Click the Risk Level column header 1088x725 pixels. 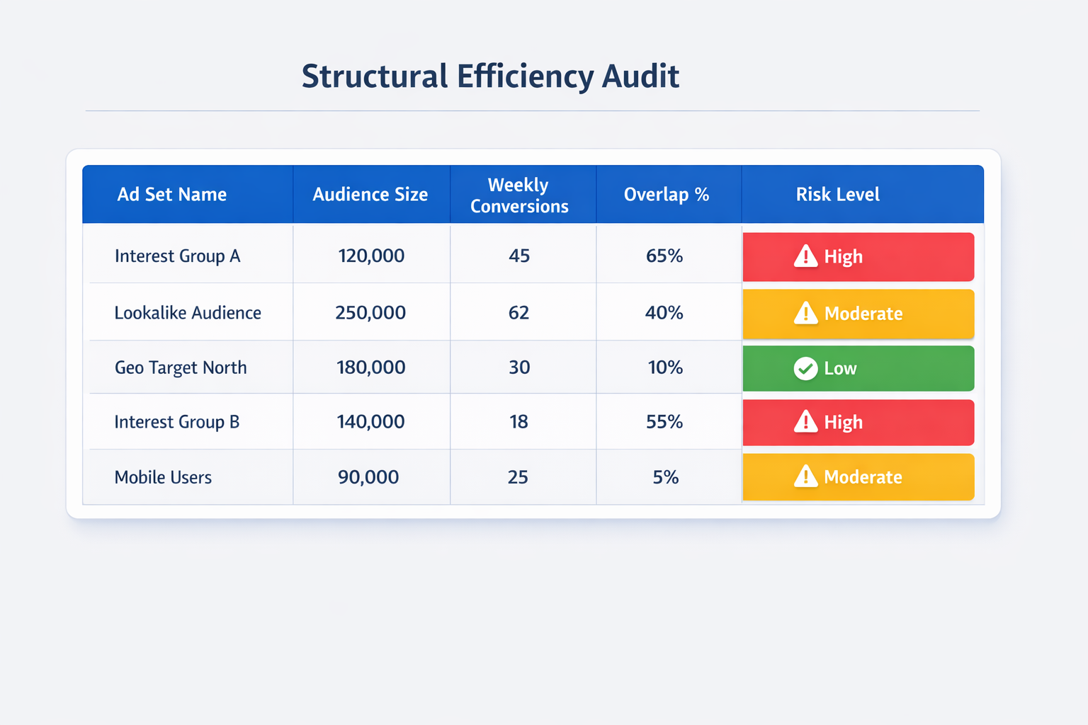(x=838, y=194)
